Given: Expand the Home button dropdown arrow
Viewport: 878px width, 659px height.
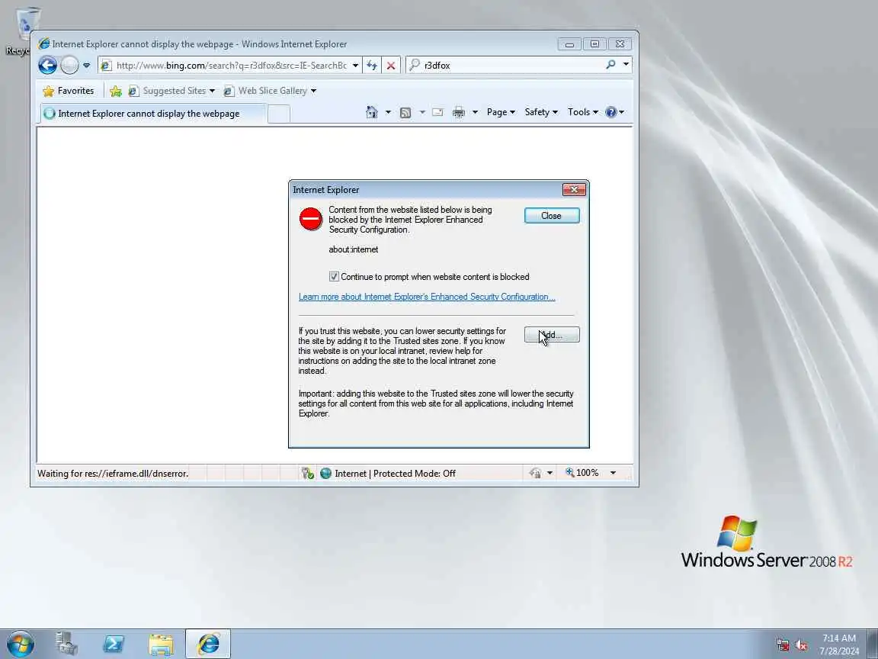Looking at the screenshot, I should [388, 112].
